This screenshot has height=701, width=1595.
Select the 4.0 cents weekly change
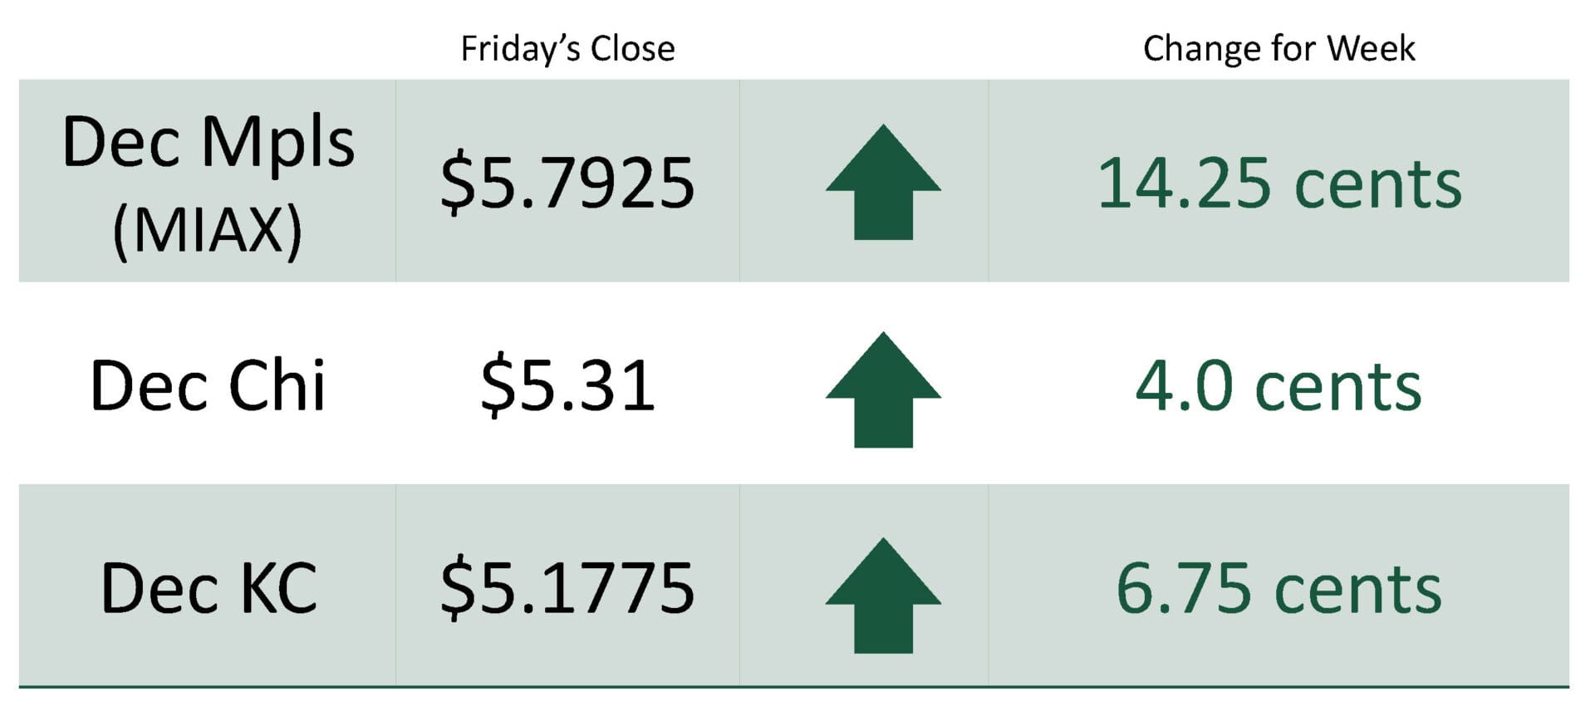tap(1278, 386)
